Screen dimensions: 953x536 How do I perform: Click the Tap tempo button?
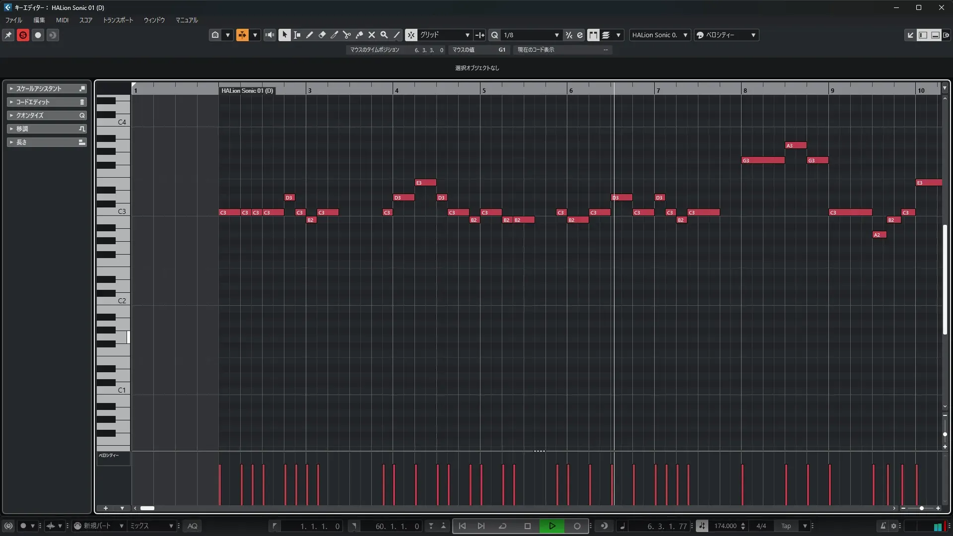pyautogui.click(x=786, y=526)
